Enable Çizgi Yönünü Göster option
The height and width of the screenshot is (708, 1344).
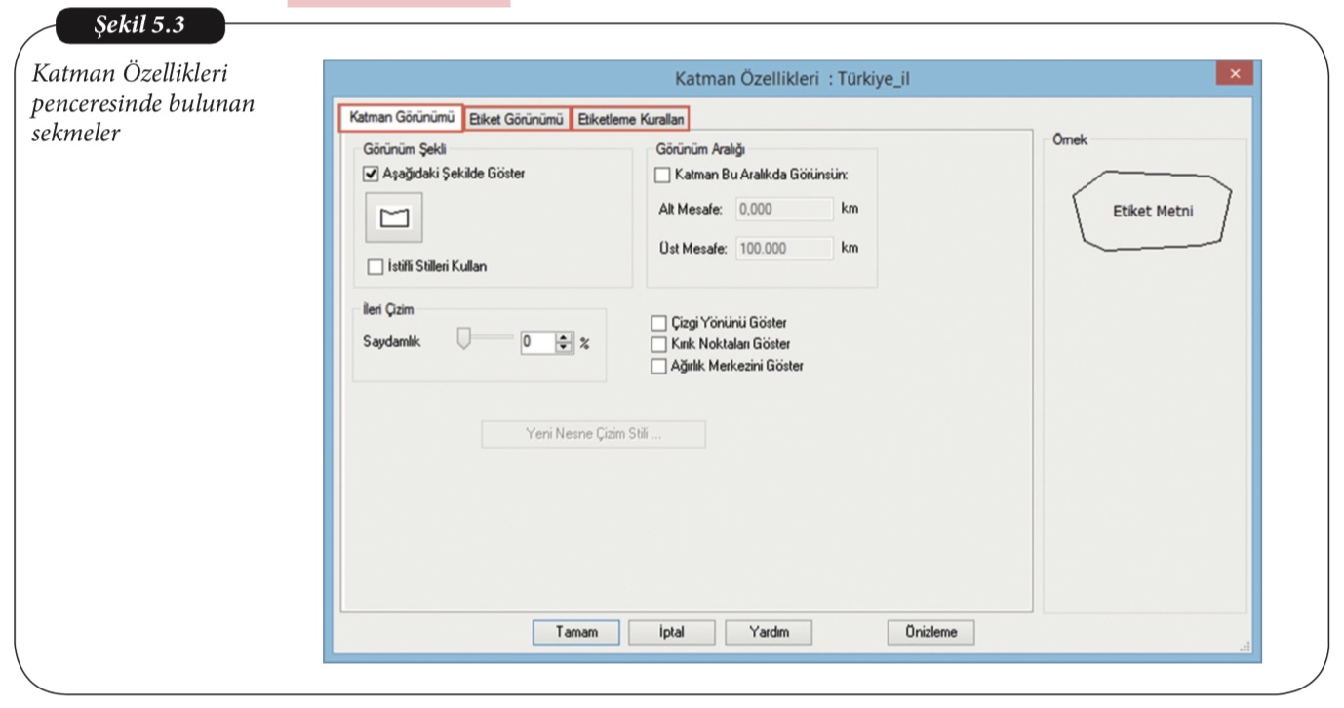click(658, 323)
